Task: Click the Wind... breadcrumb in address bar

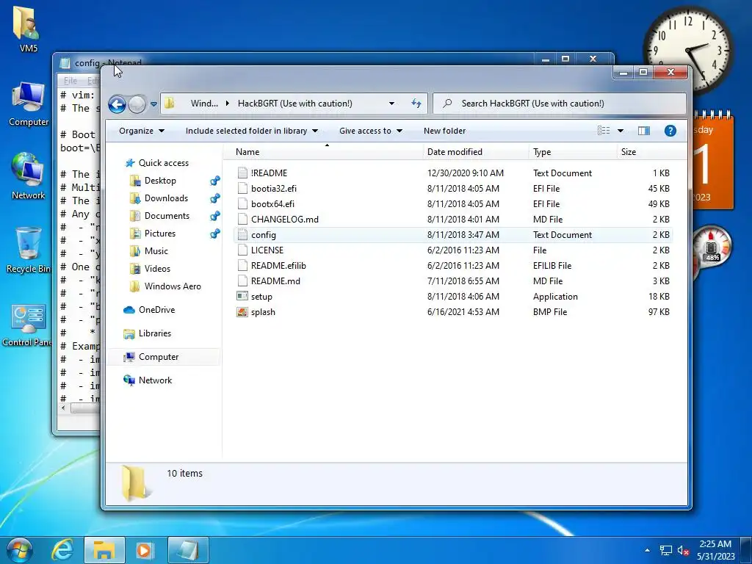Action: (x=204, y=103)
